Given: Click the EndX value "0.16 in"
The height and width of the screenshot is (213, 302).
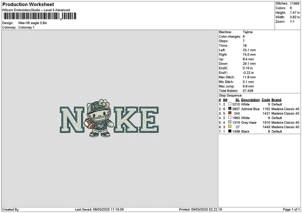Looking at the screenshot, I should click(248, 68).
